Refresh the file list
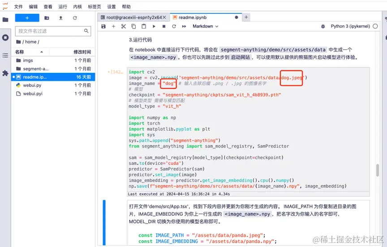 75,18
